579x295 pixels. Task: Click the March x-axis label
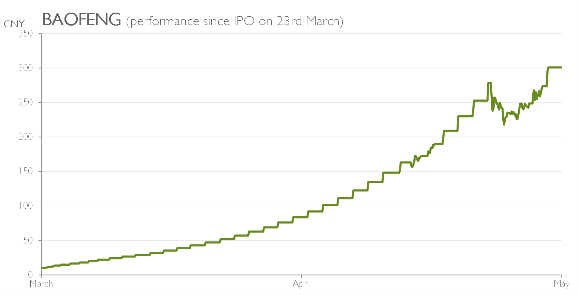coord(41,284)
